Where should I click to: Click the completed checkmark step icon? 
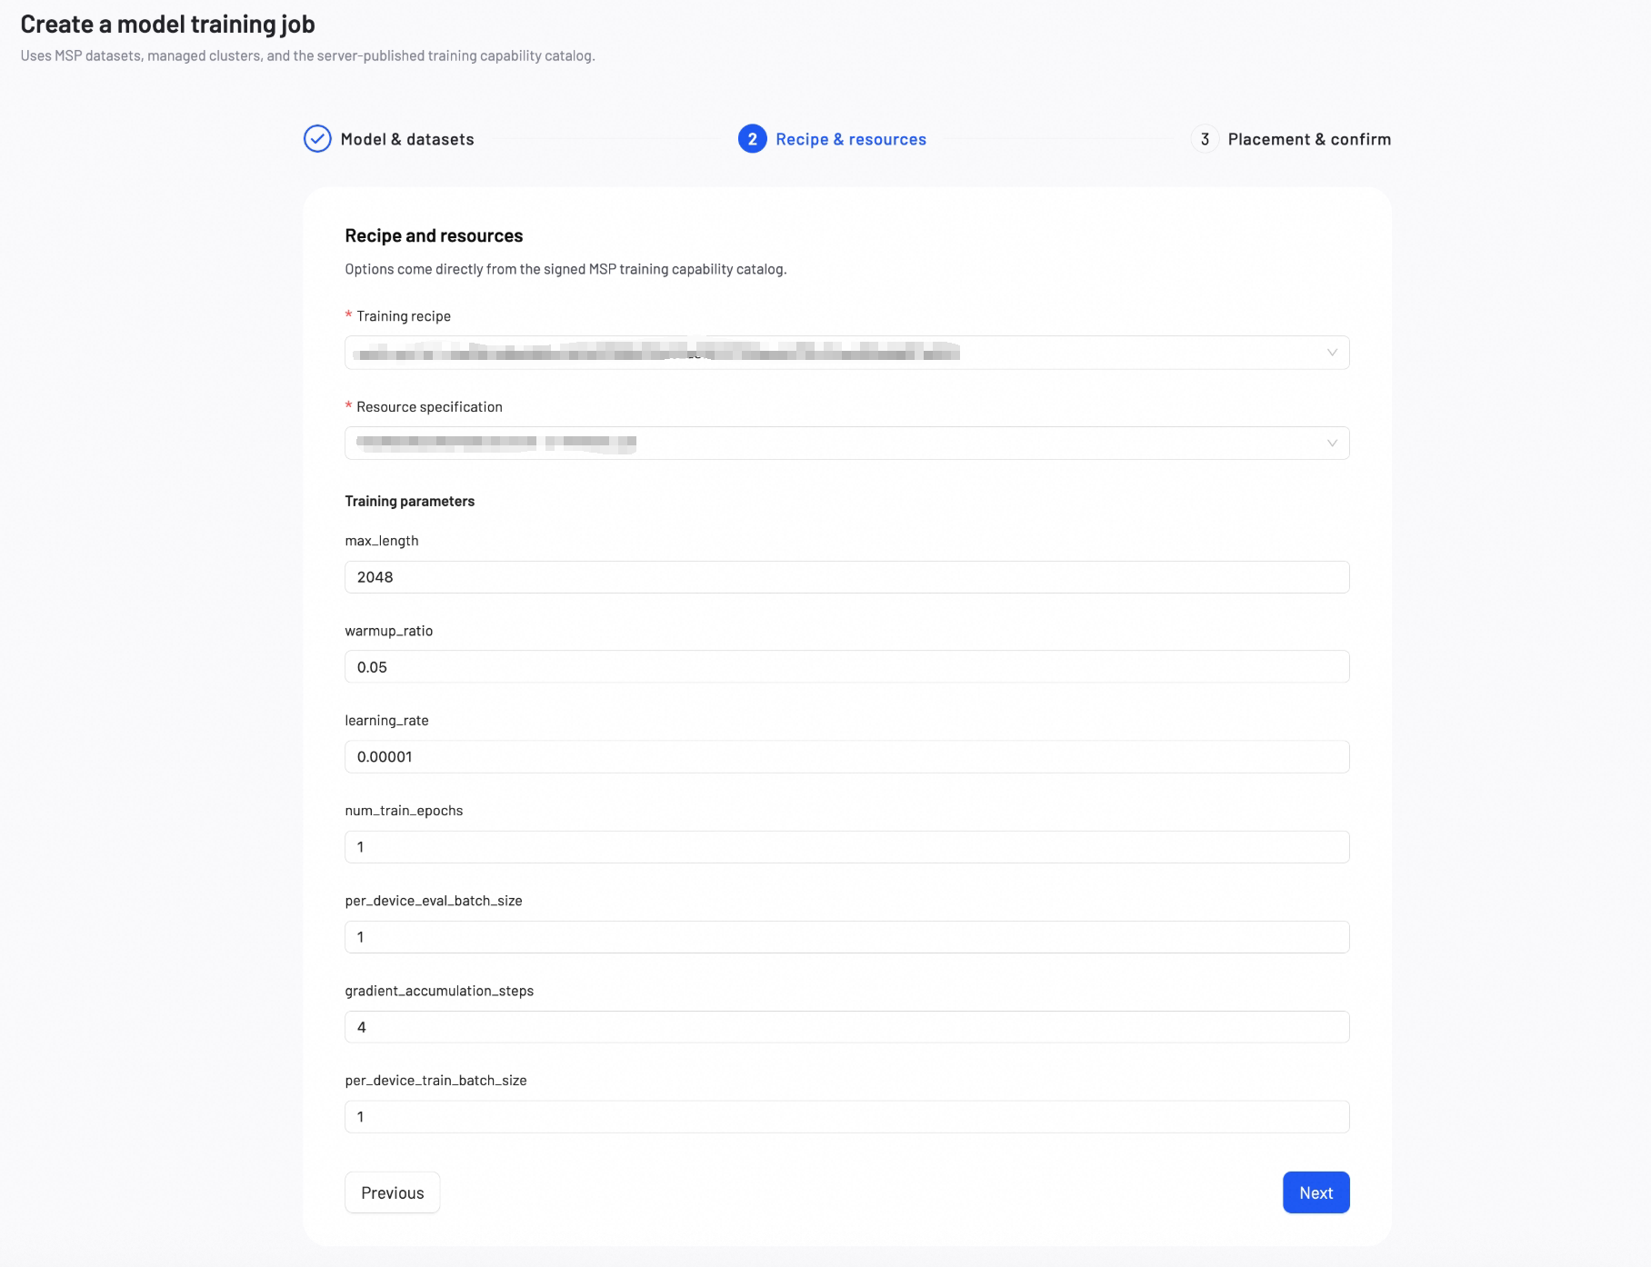[317, 139]
